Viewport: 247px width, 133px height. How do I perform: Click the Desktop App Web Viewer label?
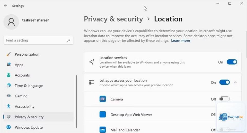coord(131,115)
